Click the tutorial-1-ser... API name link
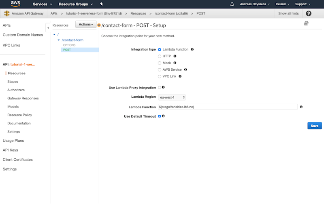 click(x=23, y=64)
